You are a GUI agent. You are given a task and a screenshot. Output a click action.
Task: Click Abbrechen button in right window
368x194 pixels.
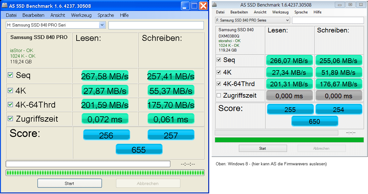[321, 148]
